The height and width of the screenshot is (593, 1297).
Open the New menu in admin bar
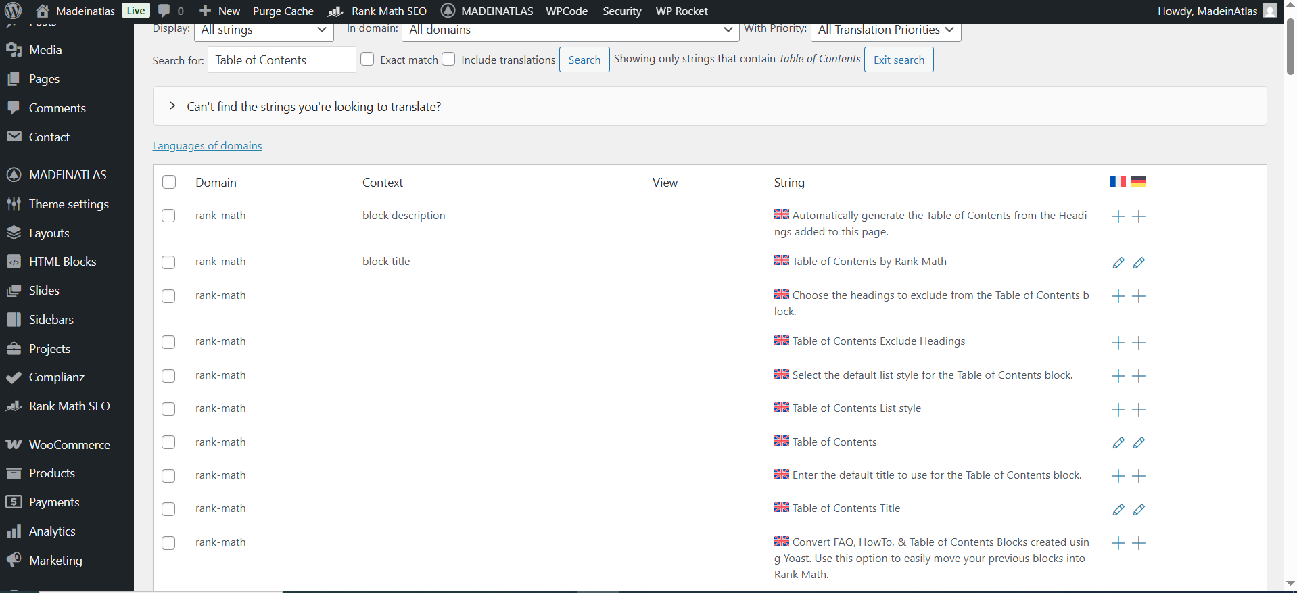coord(220,11)
